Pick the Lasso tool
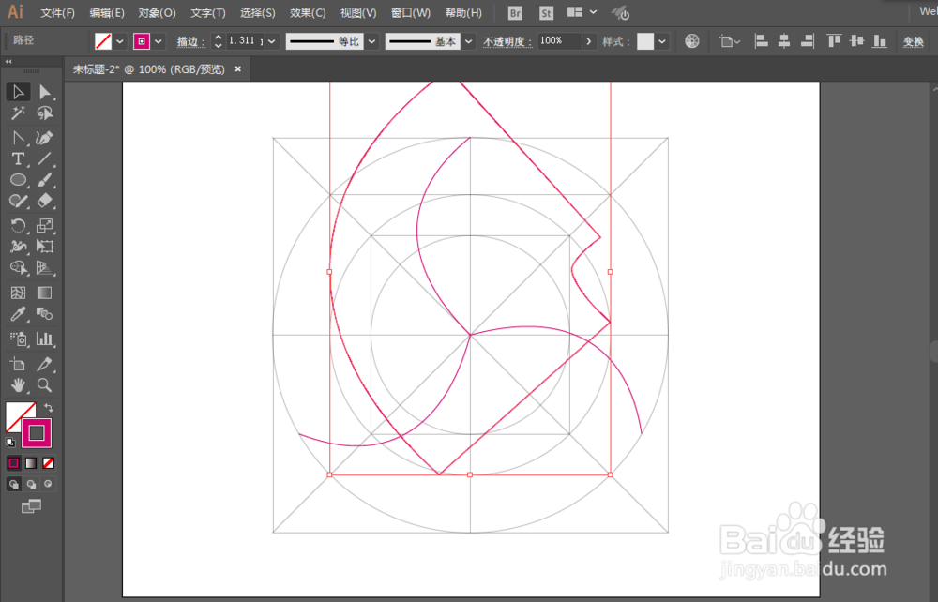Image resolution: width=938 pixels, height=602 pixels. 45,113
